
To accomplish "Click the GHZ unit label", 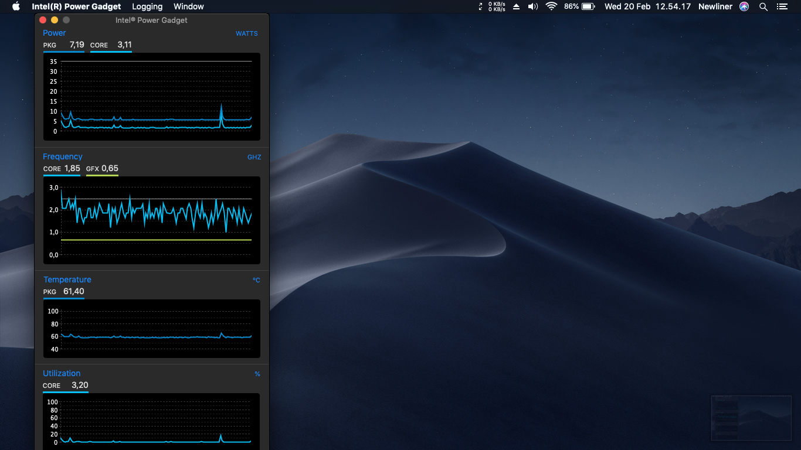I will pyautogui.click(x=254, y=157).
